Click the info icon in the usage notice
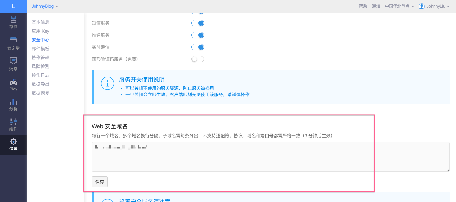 (107, 83)
